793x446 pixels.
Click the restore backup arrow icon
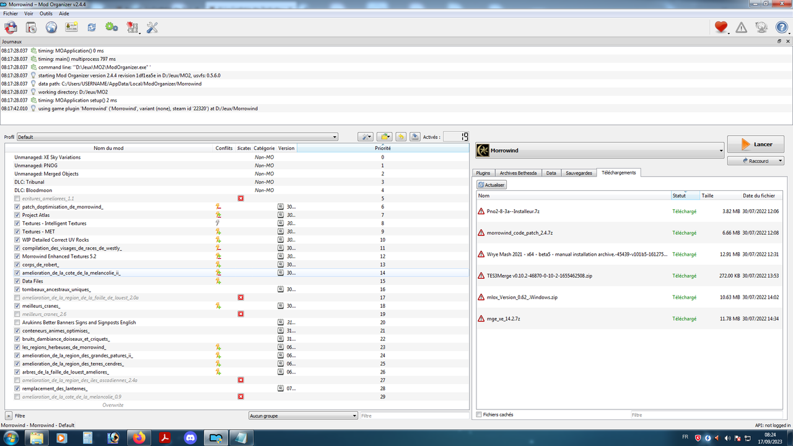401,137
